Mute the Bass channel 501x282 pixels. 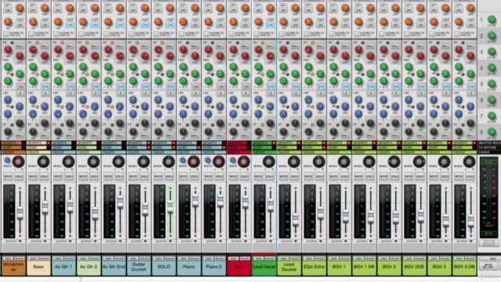[33, 176]
